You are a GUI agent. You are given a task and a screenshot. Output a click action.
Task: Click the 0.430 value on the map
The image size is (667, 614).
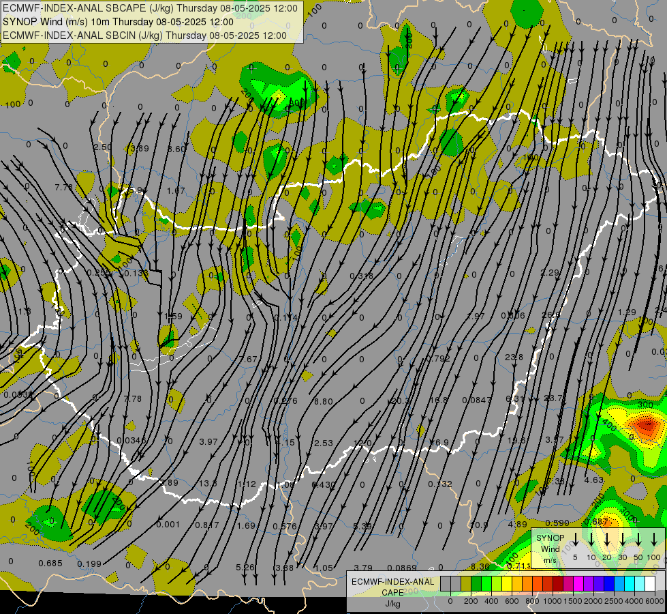(x=324, y=484)
